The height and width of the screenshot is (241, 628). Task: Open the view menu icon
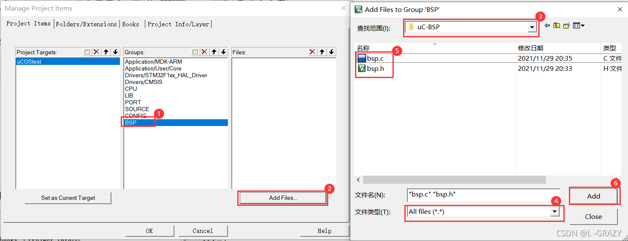[578, 26]
